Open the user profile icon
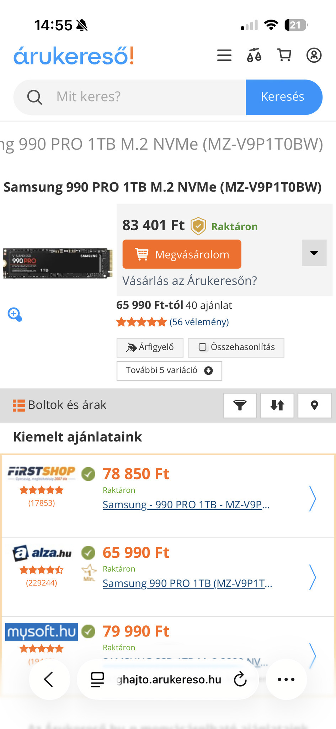 pos(314,55)
